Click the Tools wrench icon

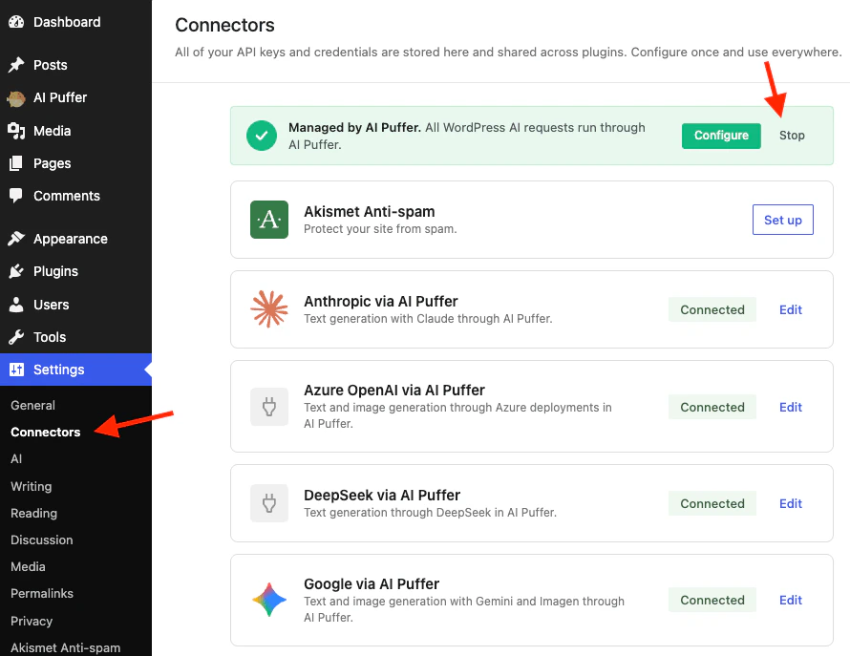coord(16,337)
